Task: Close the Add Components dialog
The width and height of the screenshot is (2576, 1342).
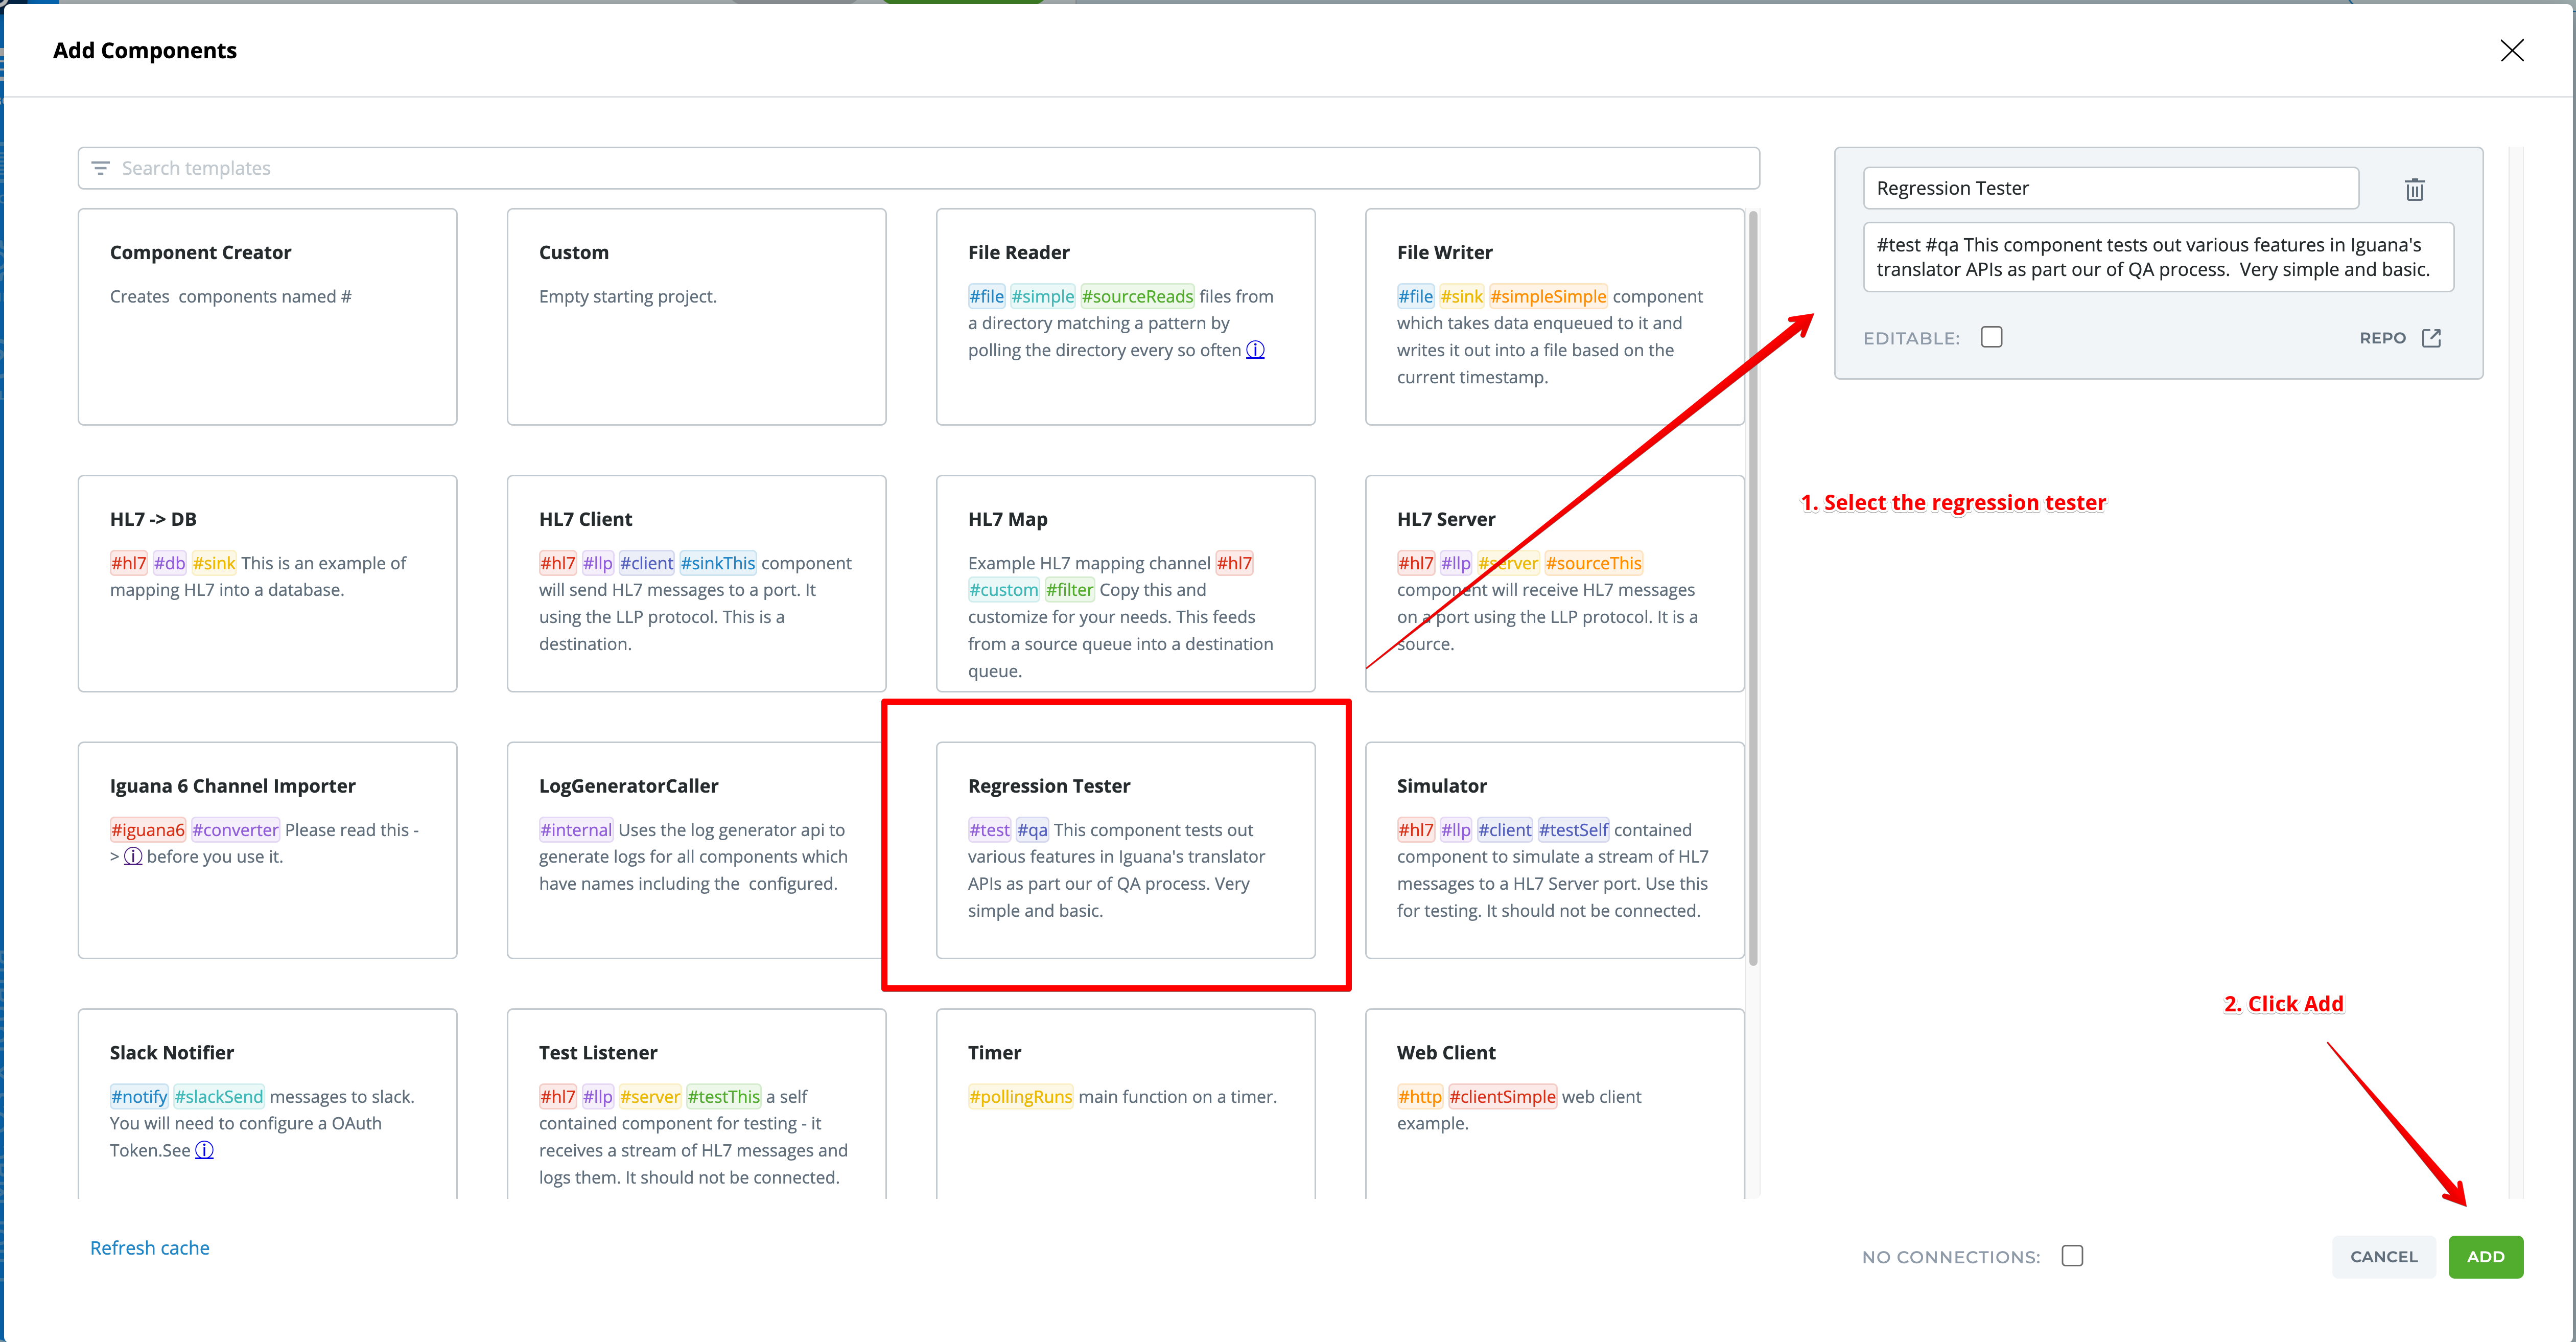Action: pyautogui.click(x=2511, y=51)
